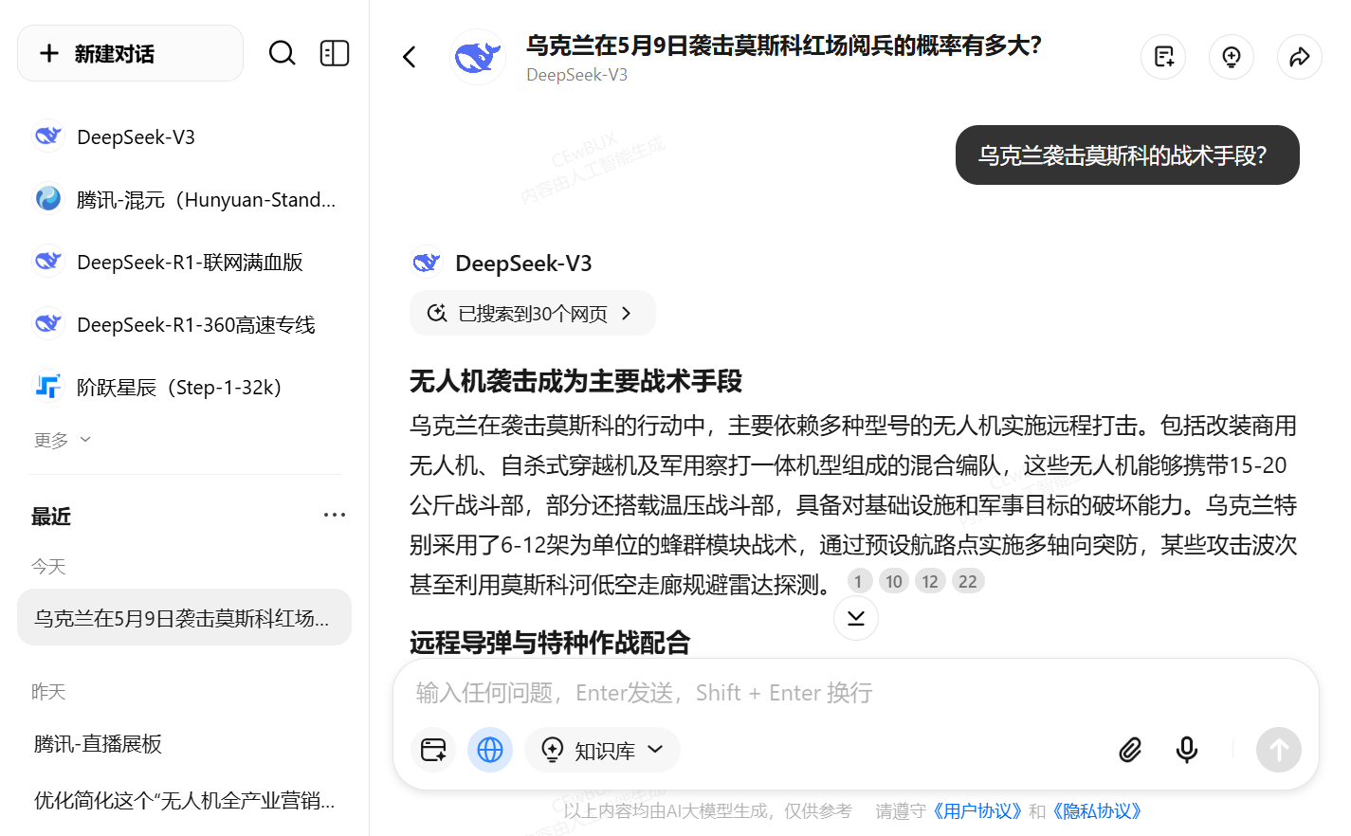1351x836 pixels.
Task: Click the share arrow icon
Action: (x=1300, y=57)
